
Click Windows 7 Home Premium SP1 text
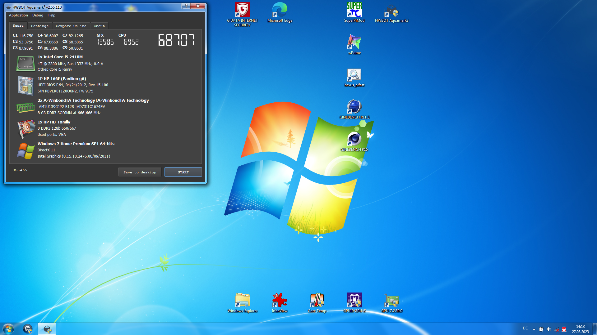click(76, 144)
